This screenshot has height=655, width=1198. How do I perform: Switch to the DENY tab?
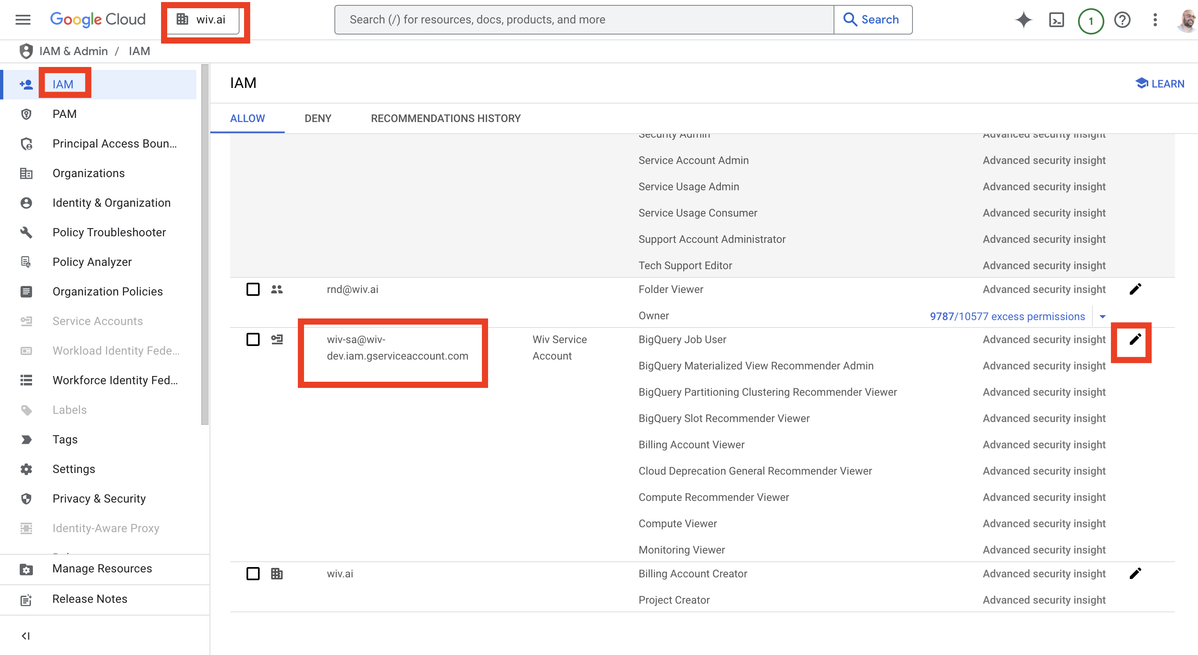[x=318, y=118]
